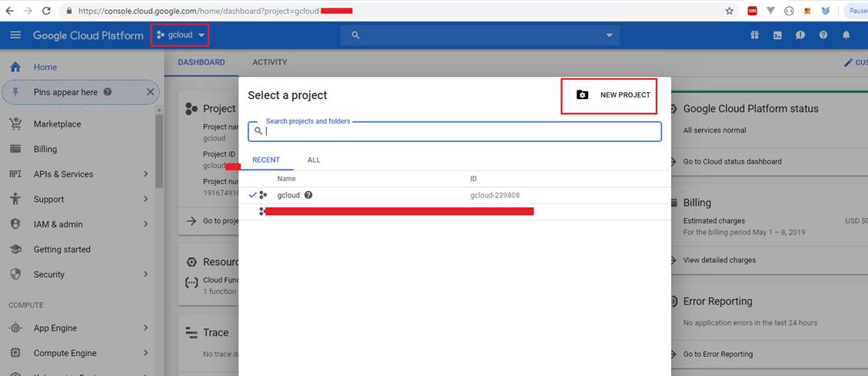Click the help icon next to gcloud name
Image resolution: width=868 pixels, height=376 pixels.
coord(308,195)
